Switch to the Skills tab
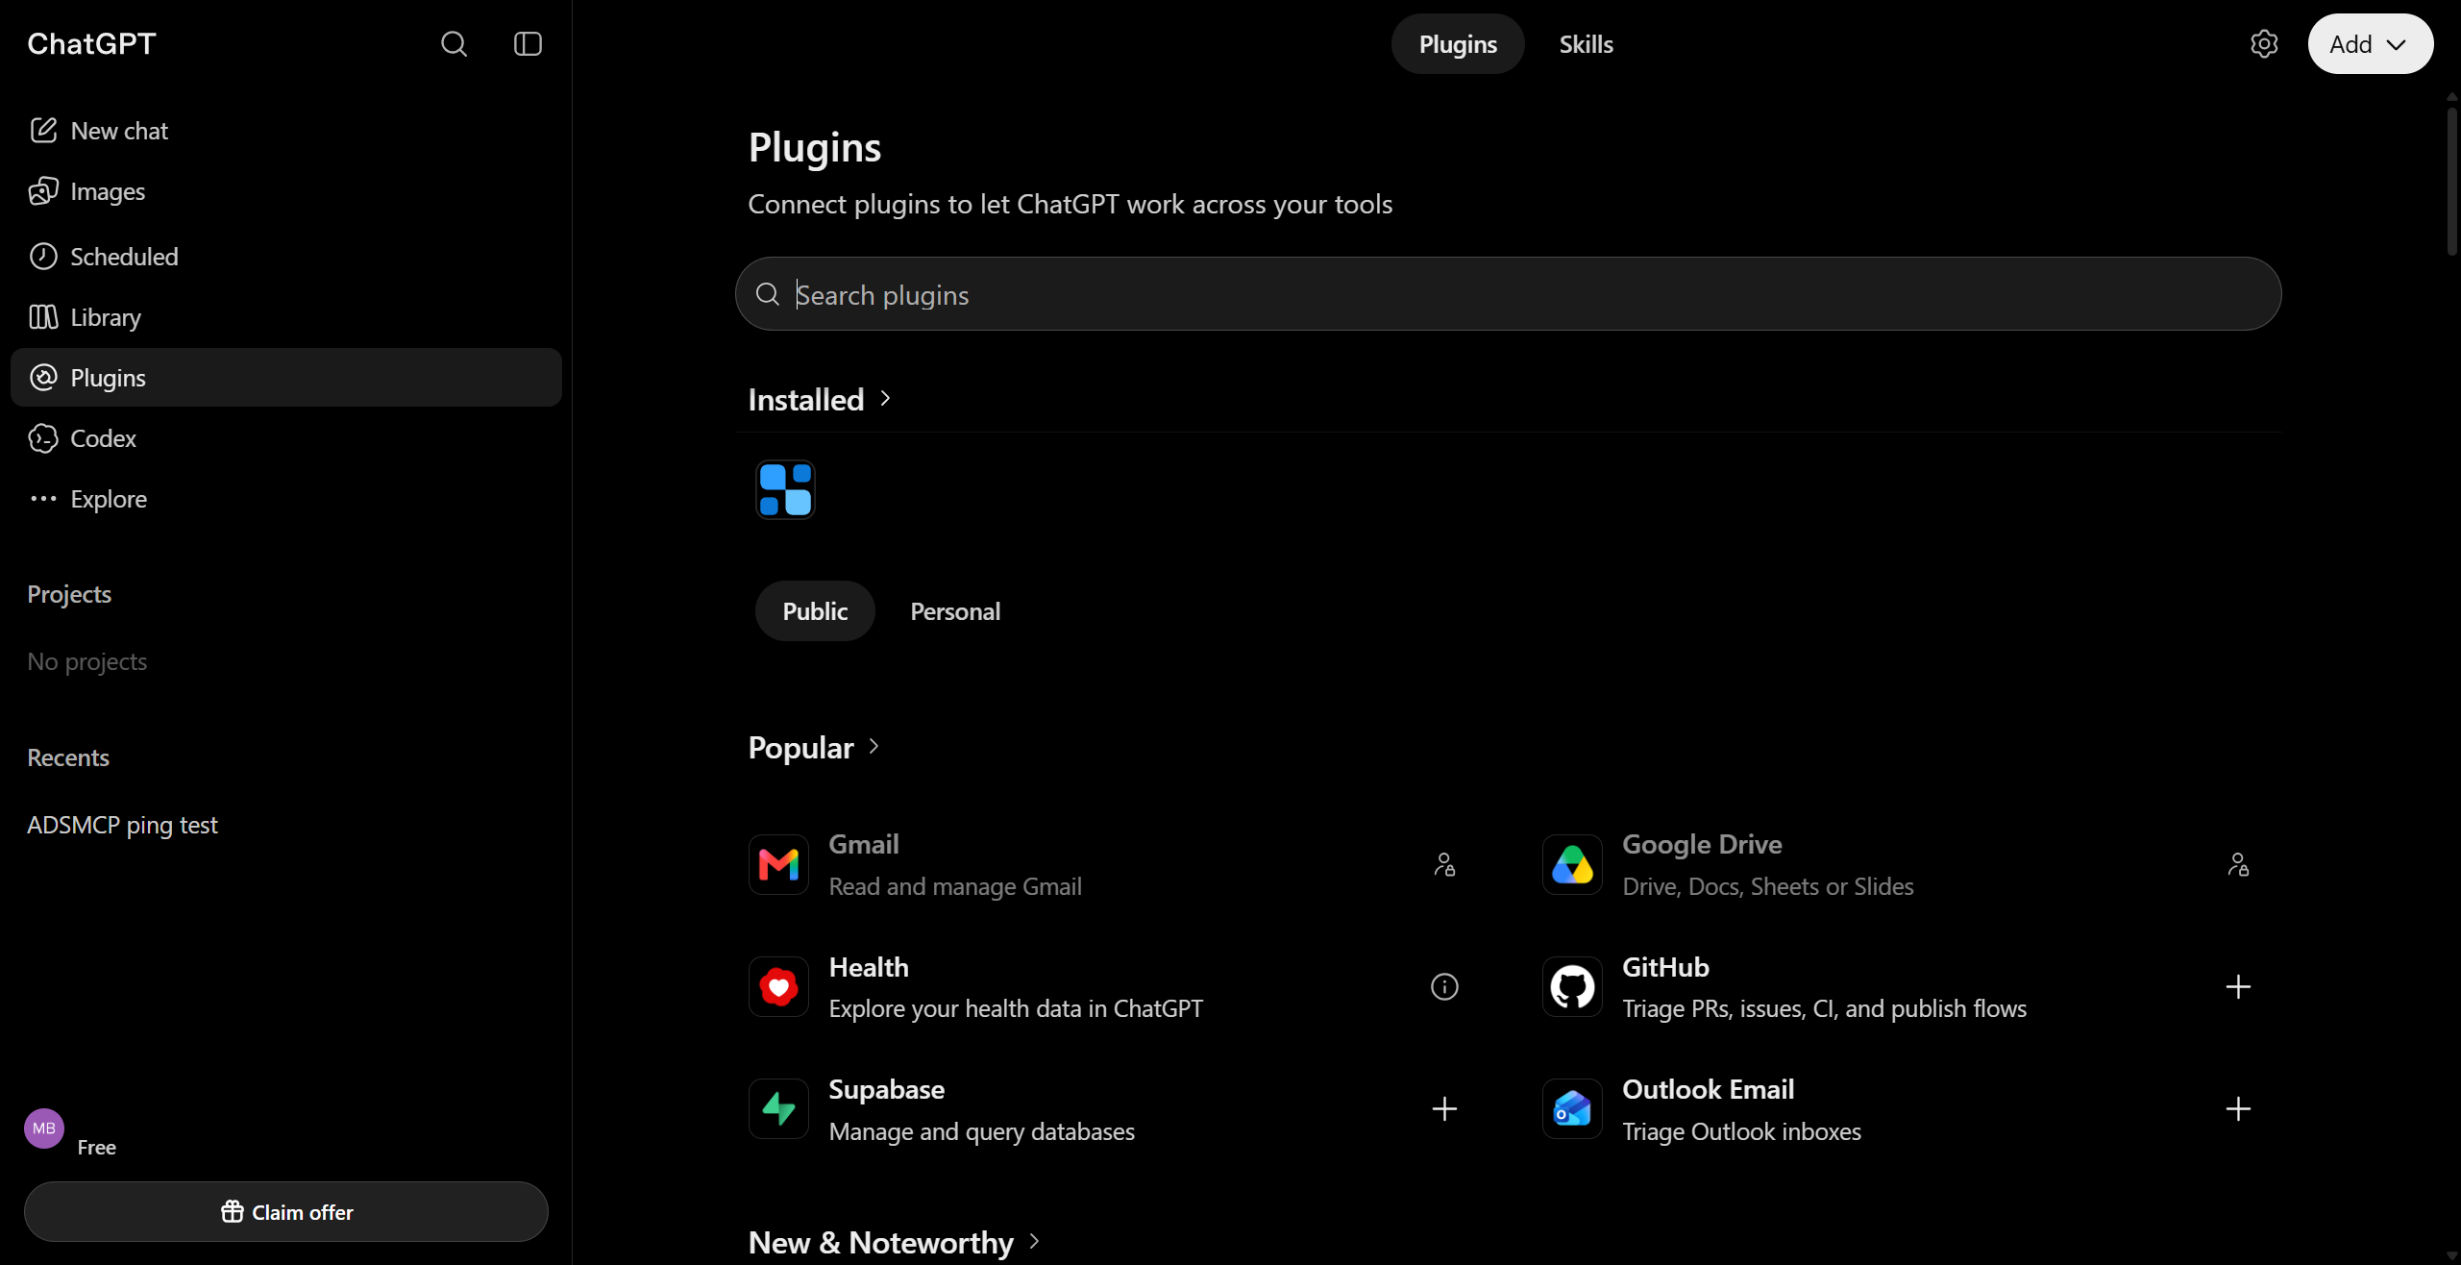Image resolution: width=2461 pixels, height=1265 pixels. coord(1586,44)
